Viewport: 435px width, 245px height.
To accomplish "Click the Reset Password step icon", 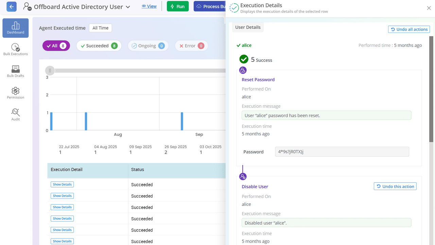I will coord(243,70).
